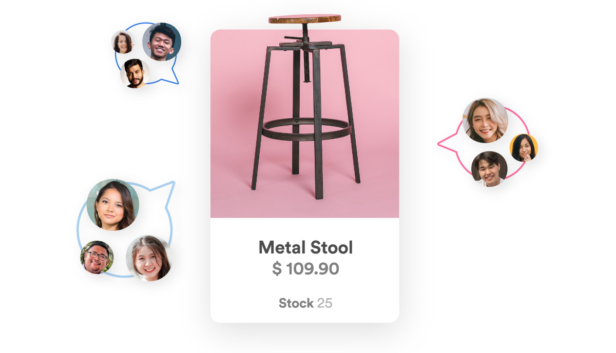Select the young man avatar in pink bubble
Screen dimensions: 616x353
click(489, 169)
